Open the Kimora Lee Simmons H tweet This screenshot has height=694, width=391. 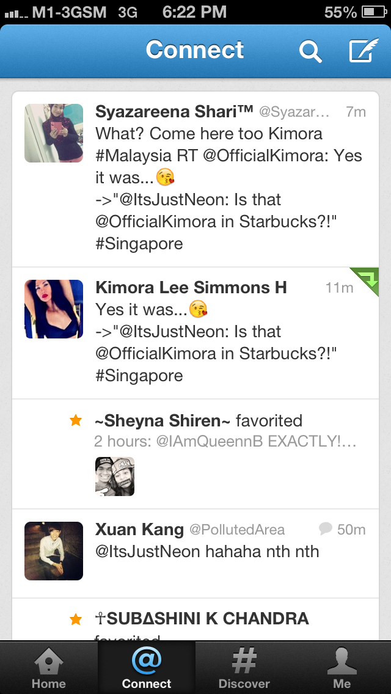coord(195,333)
